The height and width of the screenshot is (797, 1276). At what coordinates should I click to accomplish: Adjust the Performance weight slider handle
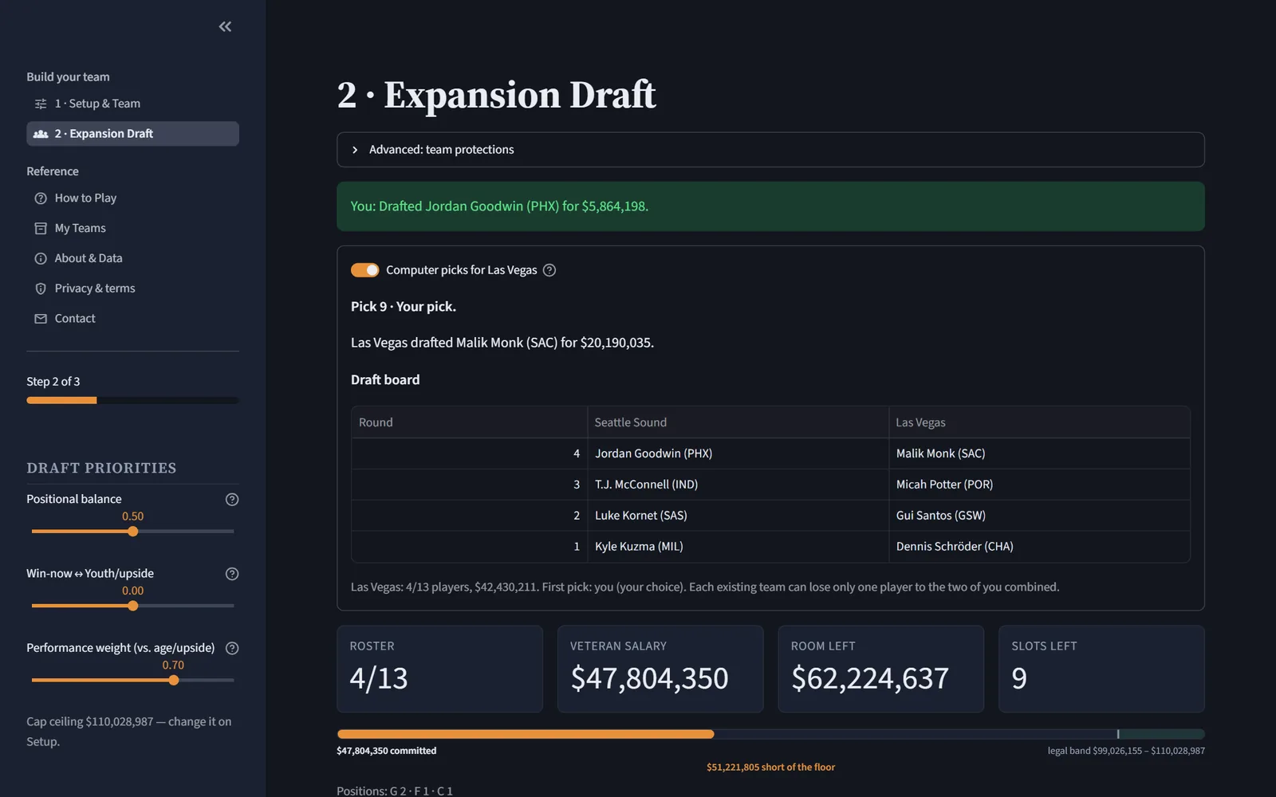(174, 681)
